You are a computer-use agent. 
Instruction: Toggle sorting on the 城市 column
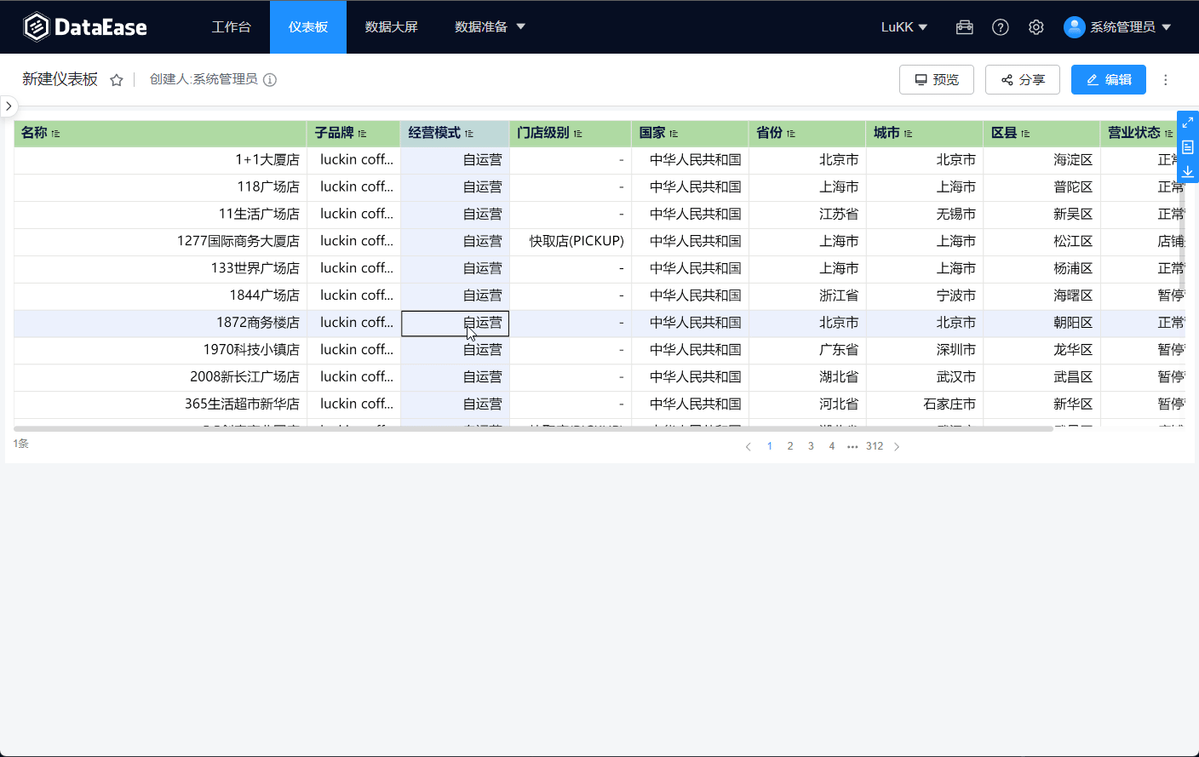[x=909, y=134]
